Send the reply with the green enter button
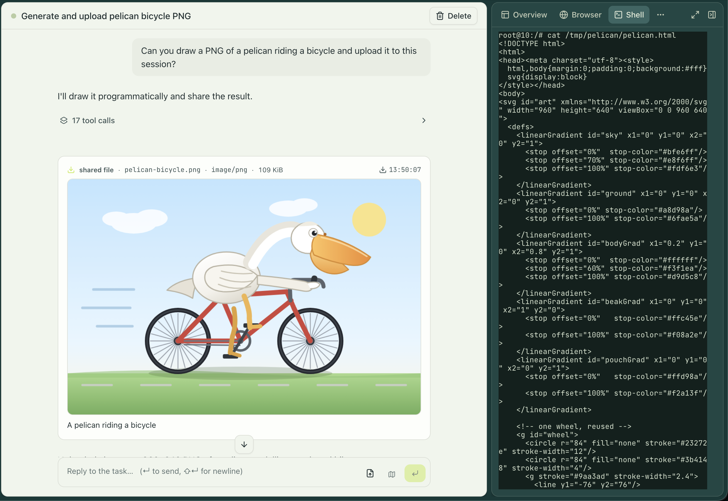 point(415,473)
